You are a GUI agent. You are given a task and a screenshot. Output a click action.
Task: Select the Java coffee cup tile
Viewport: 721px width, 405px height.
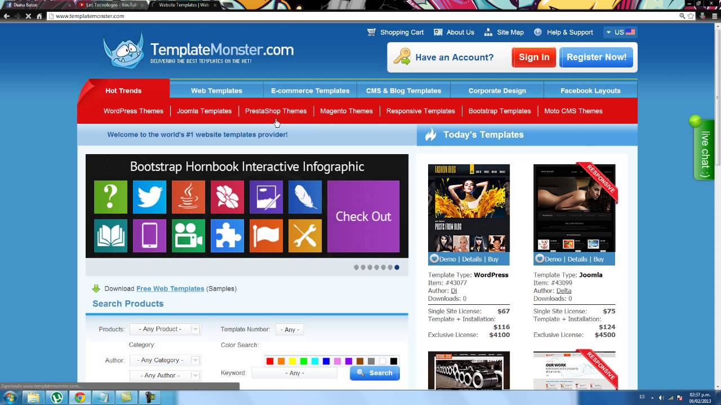188,197
